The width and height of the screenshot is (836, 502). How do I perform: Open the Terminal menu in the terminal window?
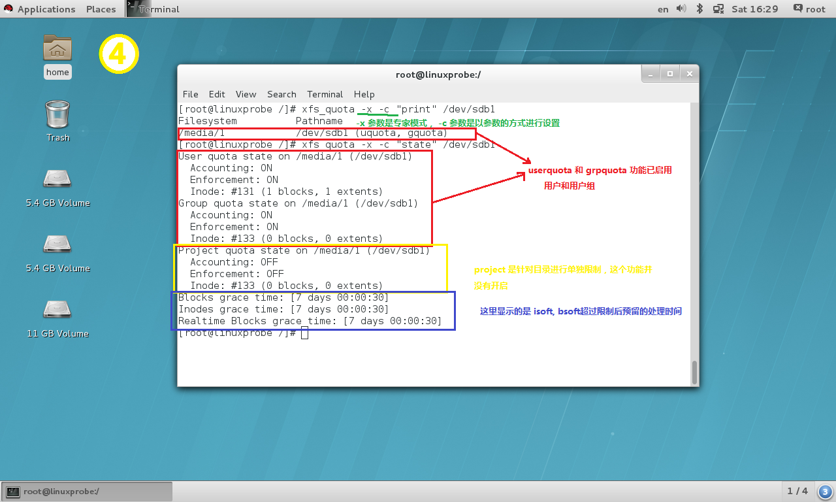(325, 94)
